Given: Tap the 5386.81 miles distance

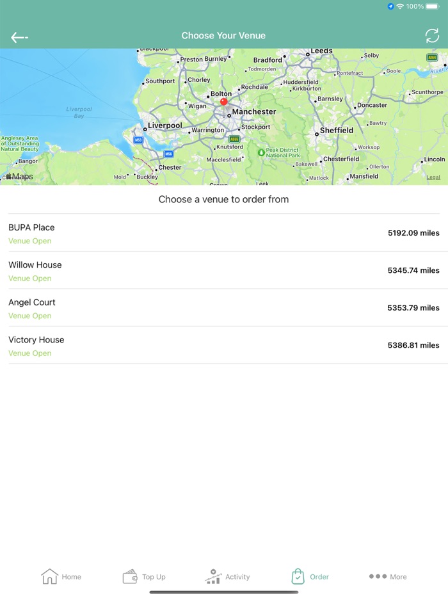Looking at the screenshot, I should 413,345.
